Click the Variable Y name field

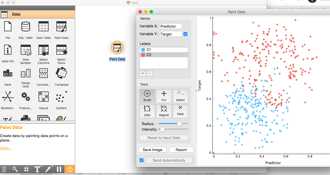[x=171, y=34]
